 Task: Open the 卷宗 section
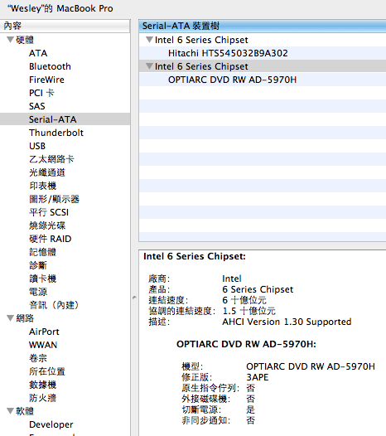click(38, 358)
